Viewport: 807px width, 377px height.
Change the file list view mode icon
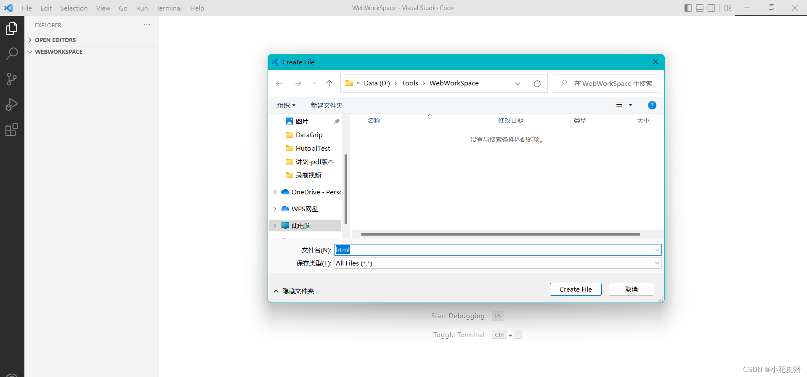point(619,105)
